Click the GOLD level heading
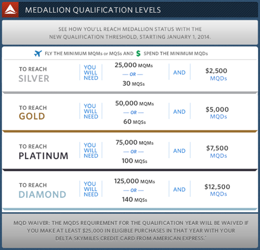The image size is (260, 250). [32, 116]
